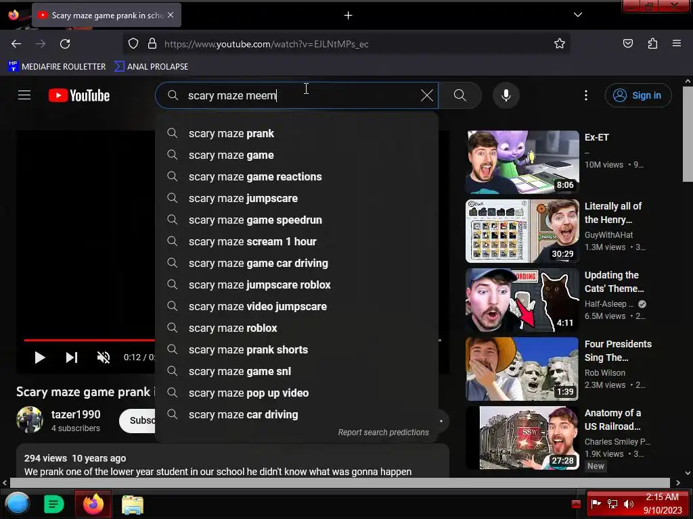Image resolution: width=693 pixels, height=519 pixels.
Task: Select suggestion scary maze game
Action: (x=296, y=155)
